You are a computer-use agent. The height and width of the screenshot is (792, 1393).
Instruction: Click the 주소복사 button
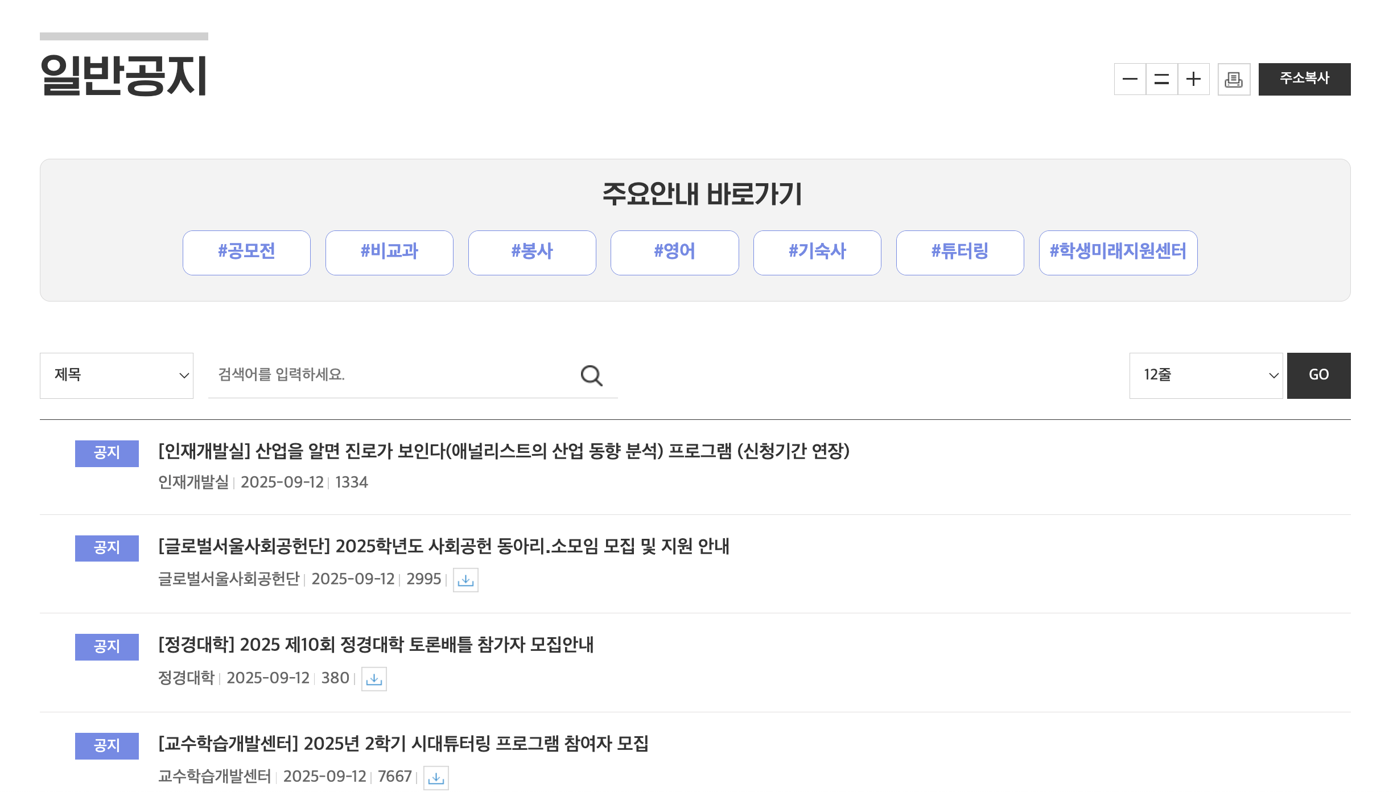pos(1304,79)
